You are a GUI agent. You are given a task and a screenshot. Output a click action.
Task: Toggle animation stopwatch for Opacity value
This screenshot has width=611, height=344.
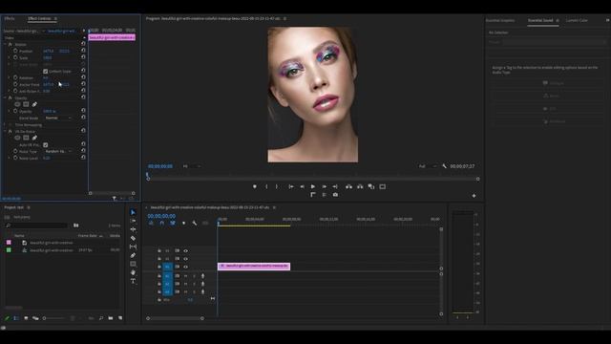15,111
